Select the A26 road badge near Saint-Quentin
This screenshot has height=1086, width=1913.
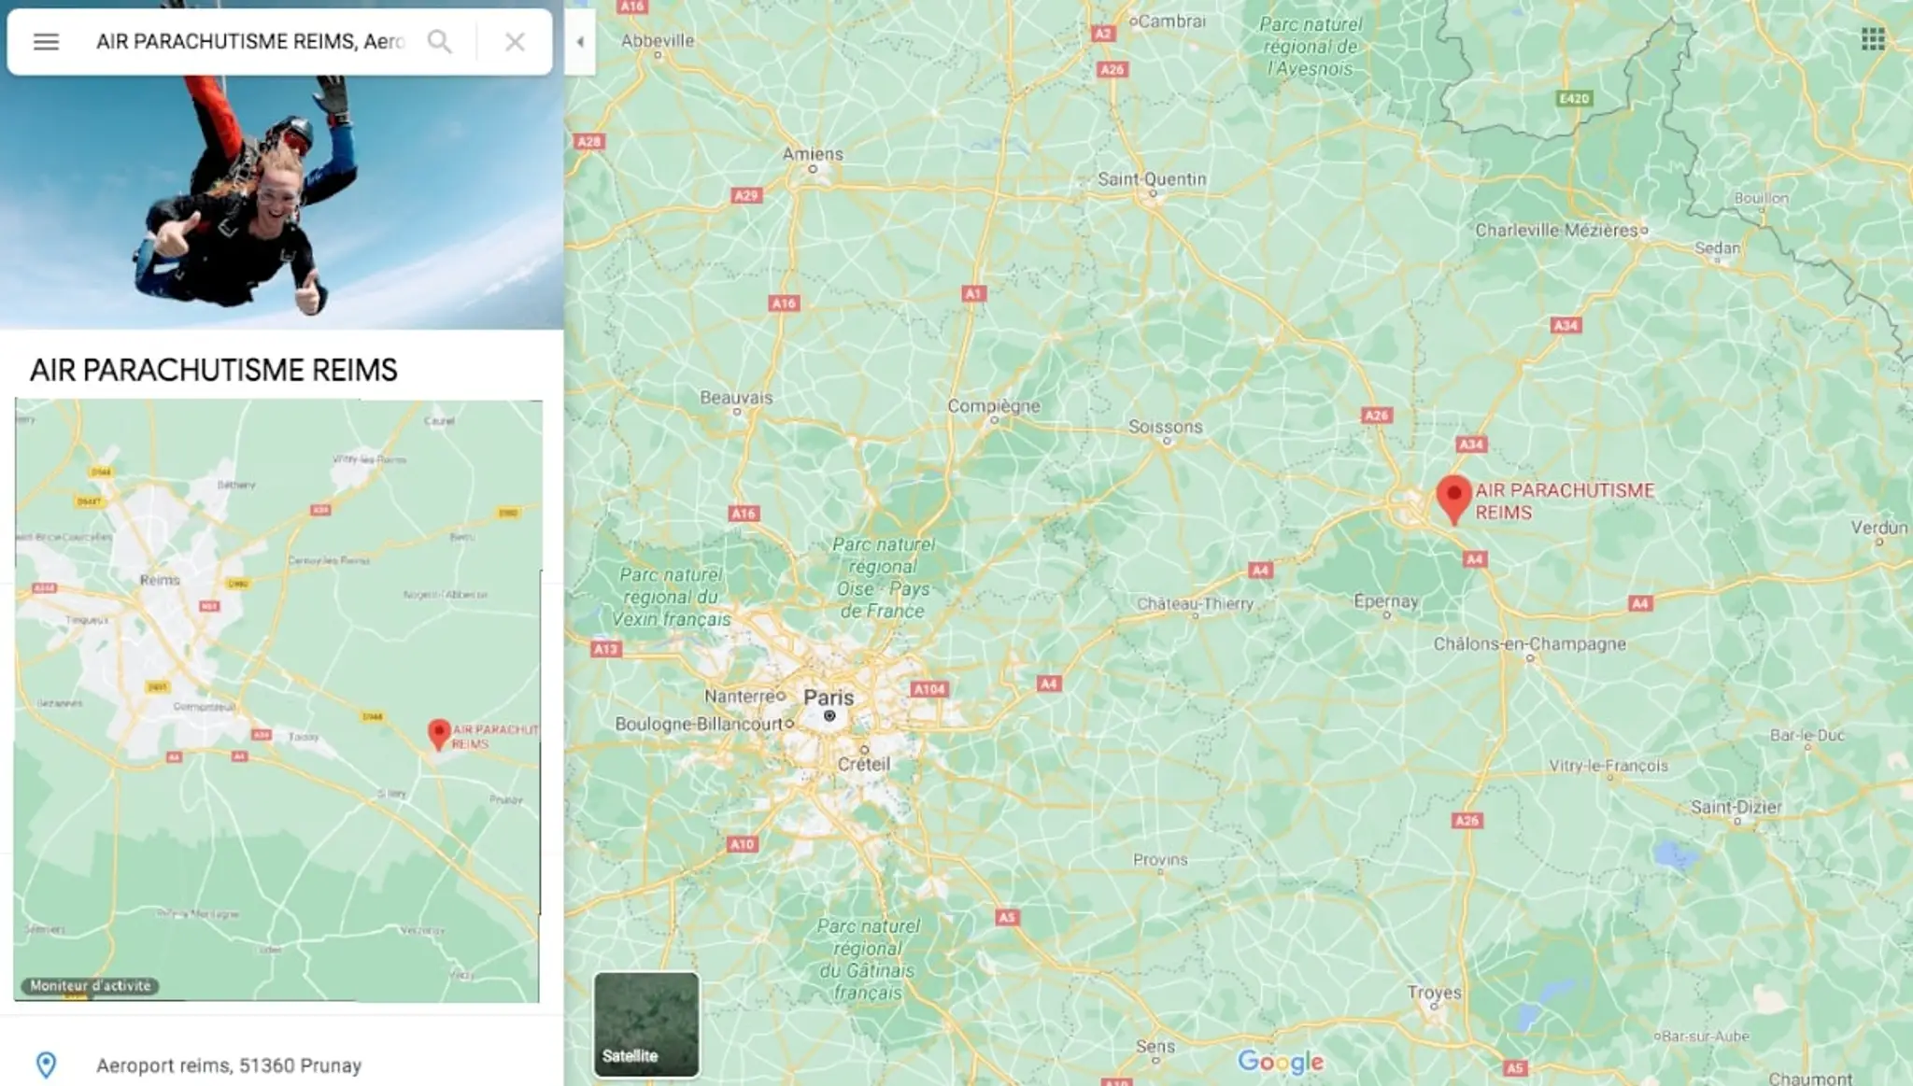click(x=1112, y=69)
